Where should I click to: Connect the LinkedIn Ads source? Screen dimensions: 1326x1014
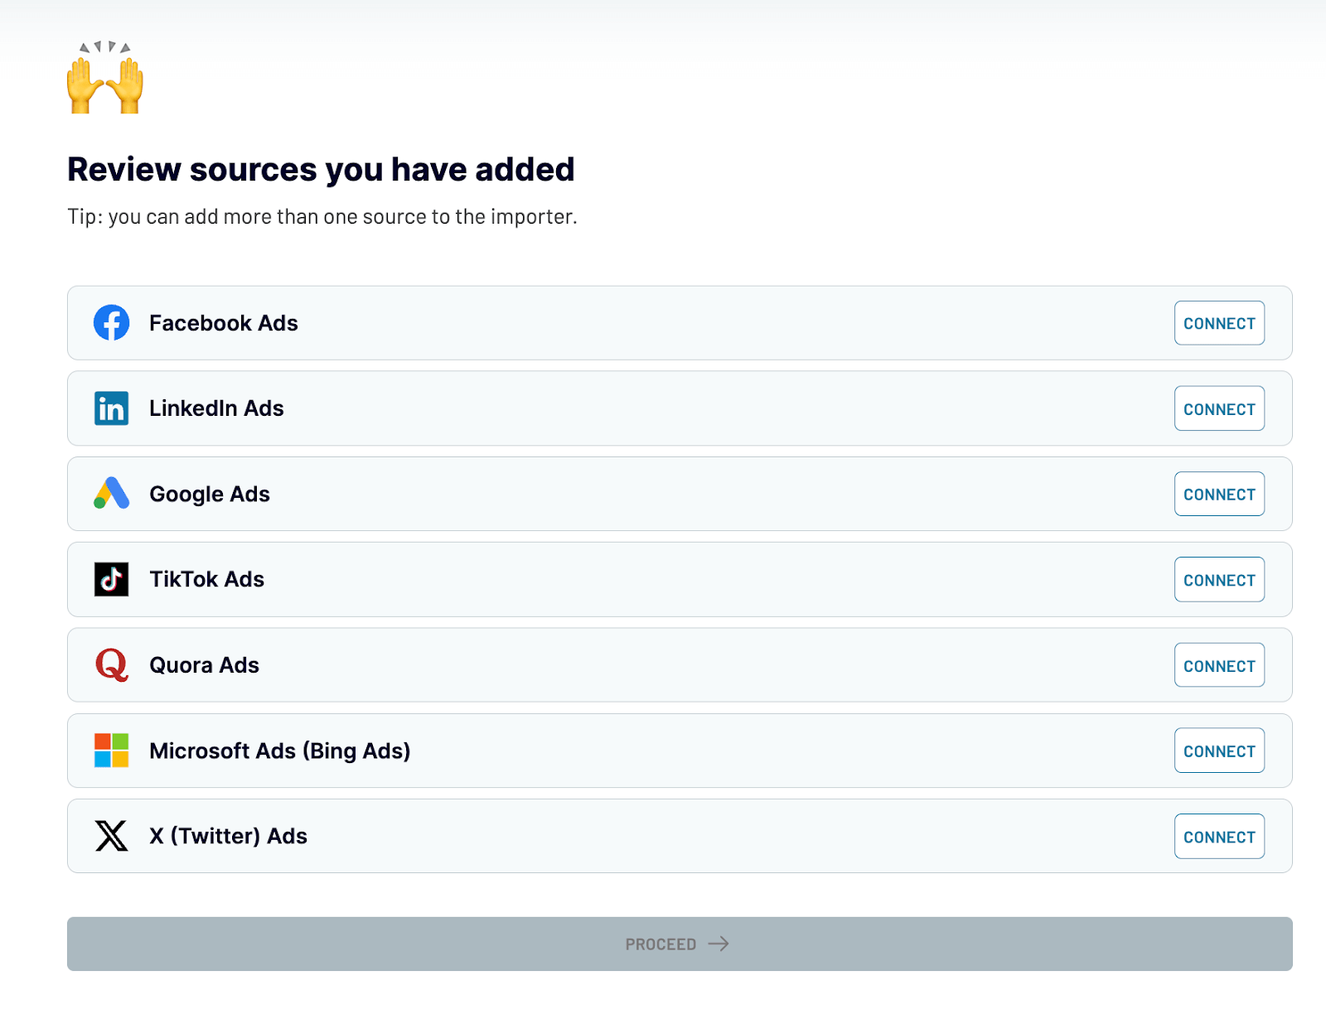tap(1219, 408)
